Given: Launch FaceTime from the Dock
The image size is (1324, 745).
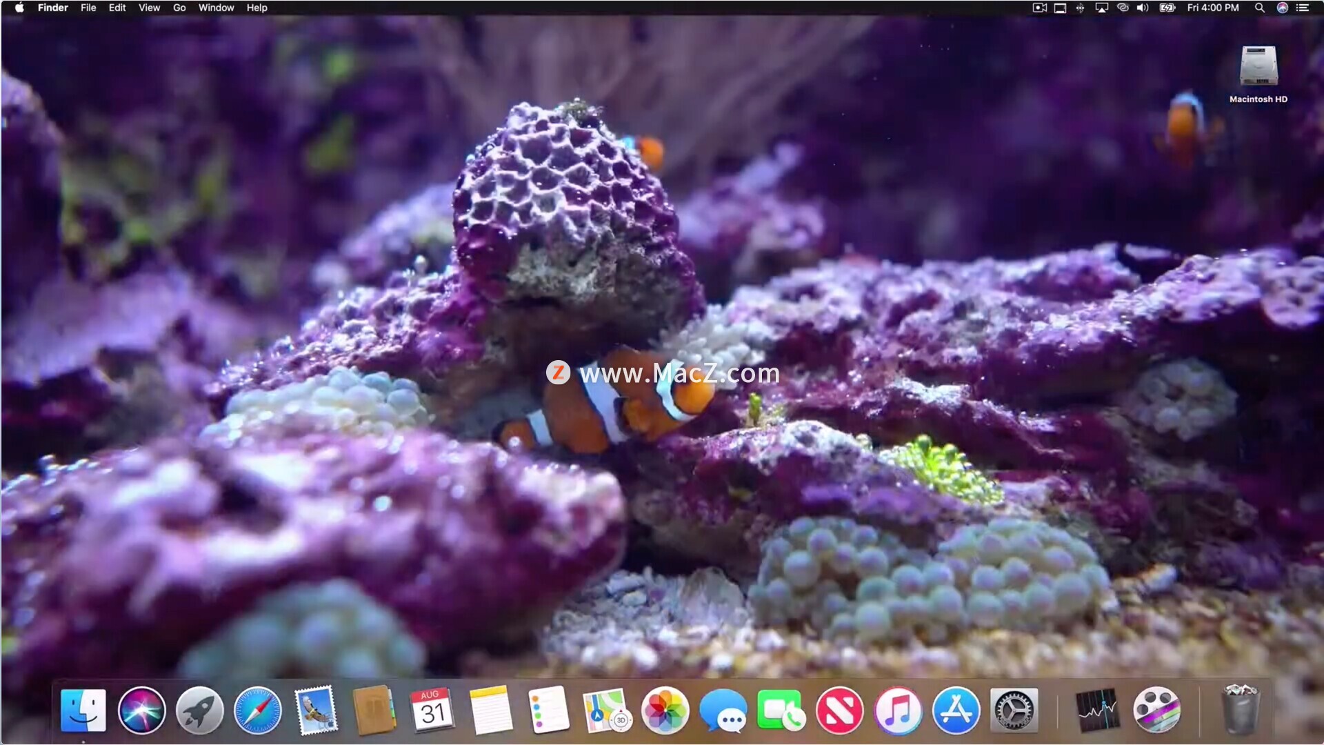Looking at the screenshot, I should tap(781, 711).
